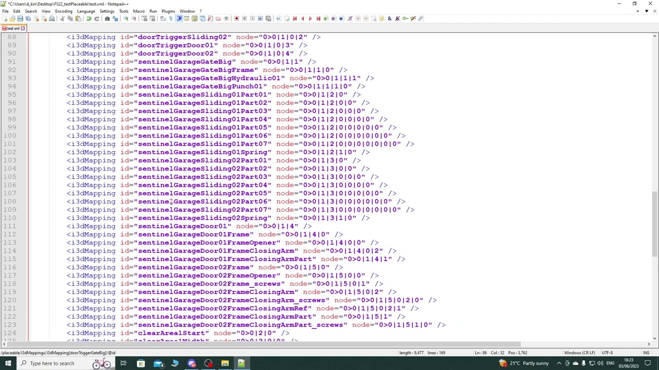
Task: Open Mail app from taskbar
Action: pyautogui.click(x=158, y=363)
